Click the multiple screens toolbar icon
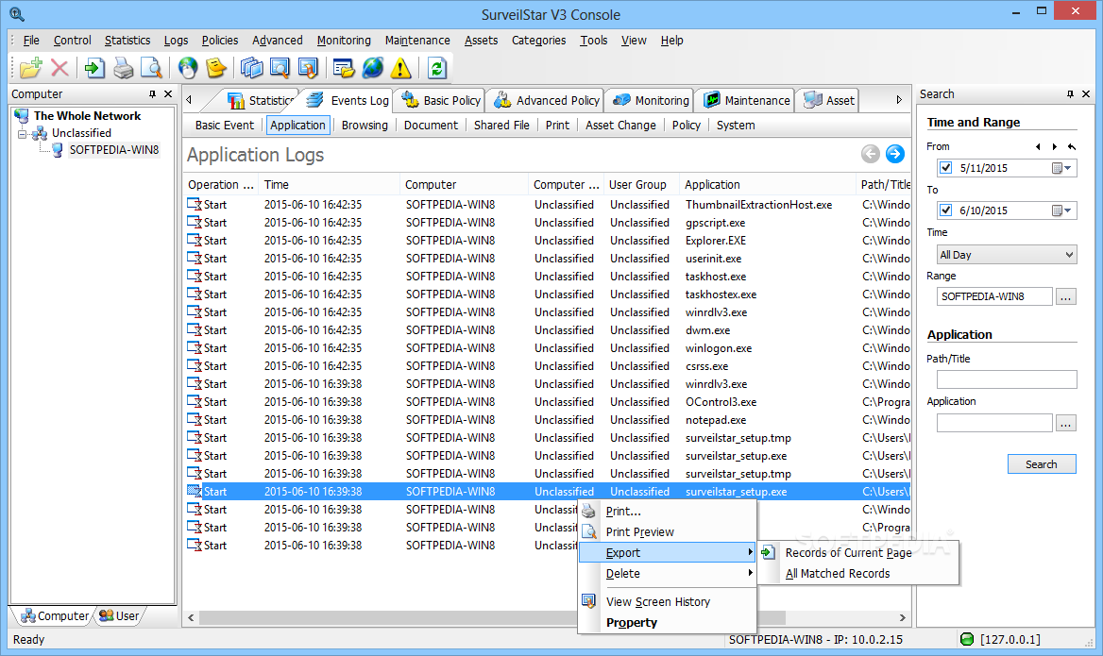 [x=252, y=68]
